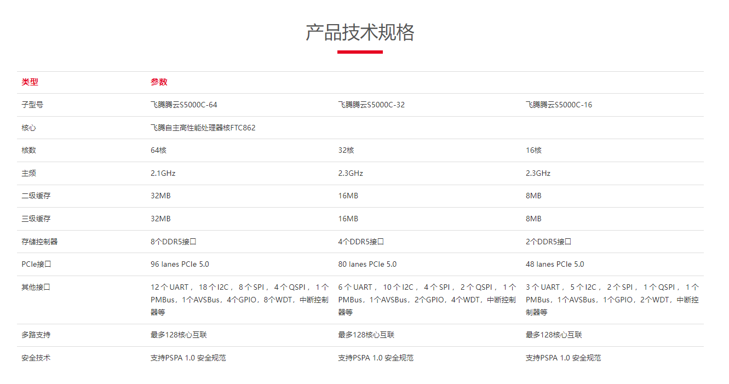Select 16MB in the 二级缓存 row

pos(348,196)
